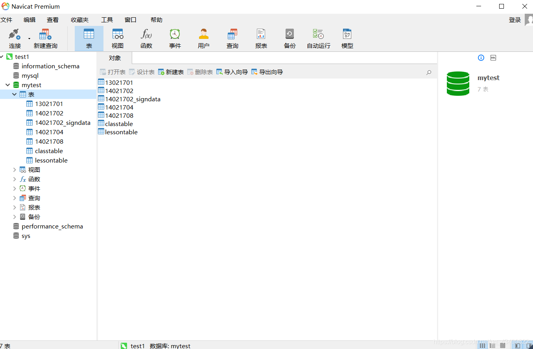Click the search magnifier in object pane

point(429,72)
